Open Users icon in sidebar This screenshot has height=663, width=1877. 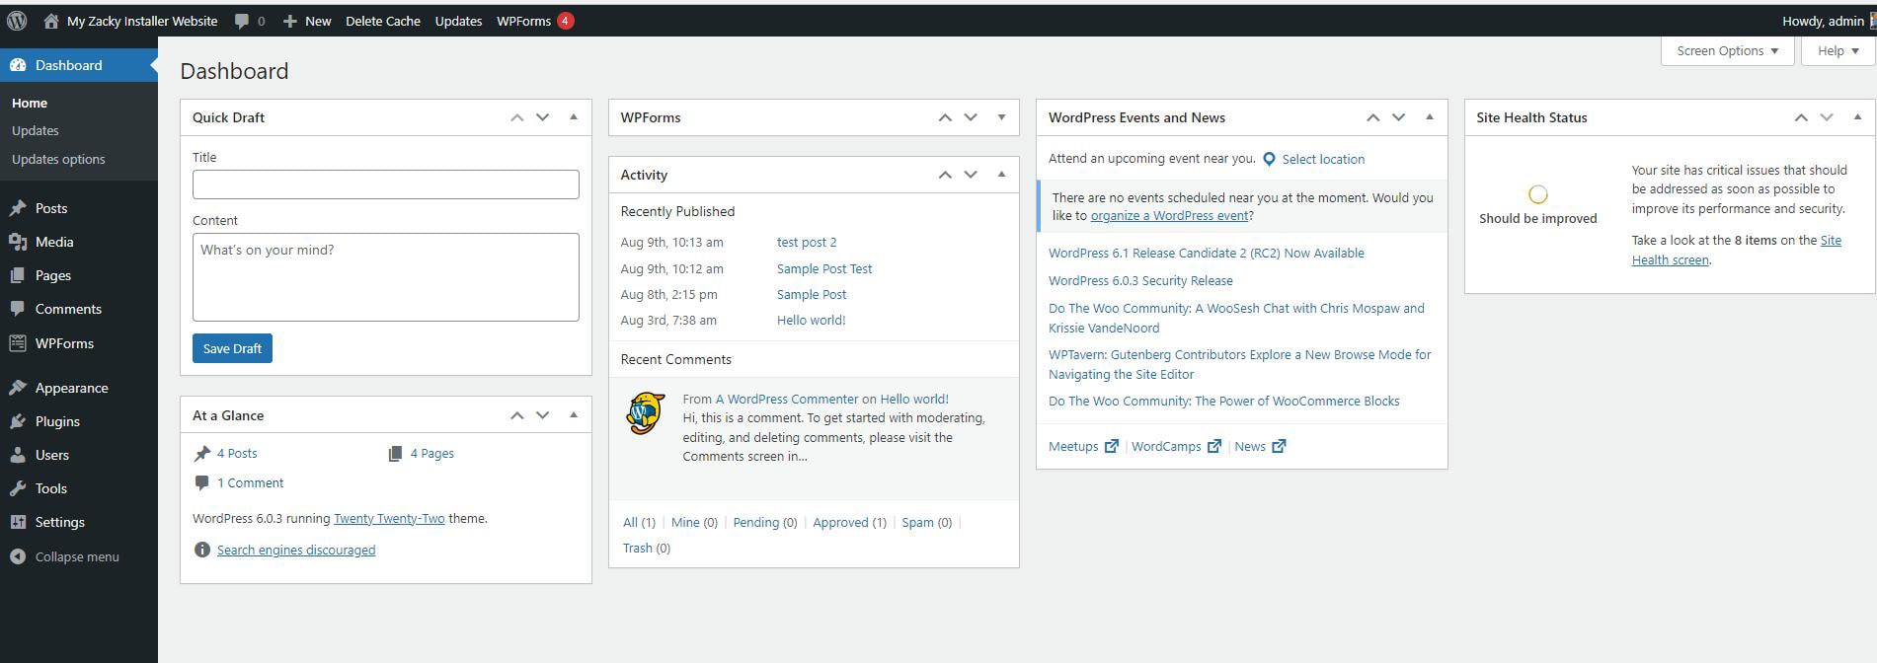[x=17, y=455]
